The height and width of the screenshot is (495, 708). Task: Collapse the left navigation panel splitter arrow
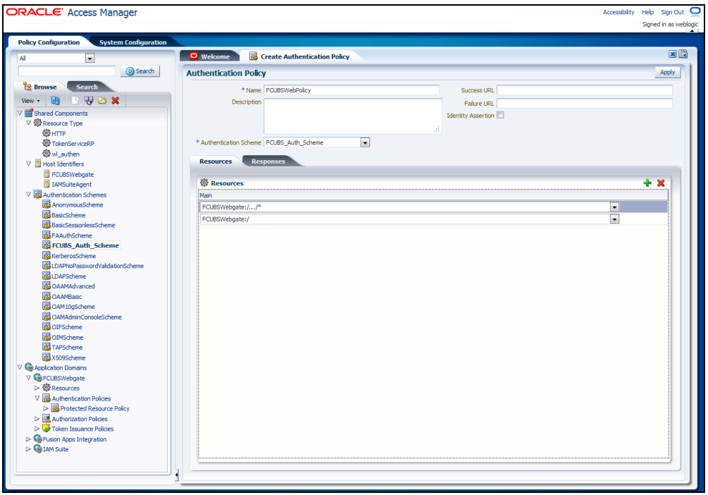click(177, 475)
